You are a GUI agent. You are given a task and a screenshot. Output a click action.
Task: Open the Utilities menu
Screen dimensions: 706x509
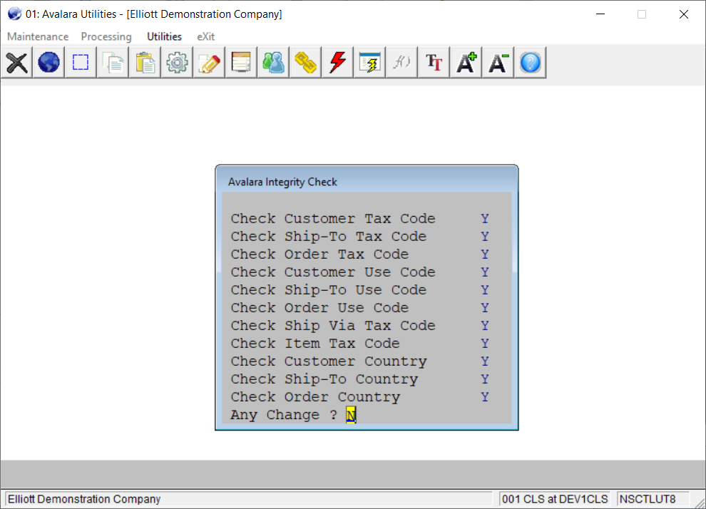point(164,36)
